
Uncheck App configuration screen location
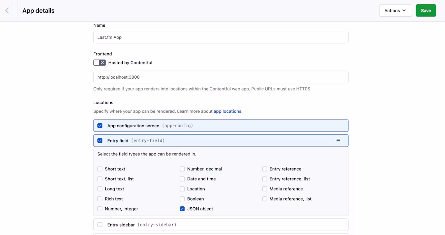coord(100,126)
